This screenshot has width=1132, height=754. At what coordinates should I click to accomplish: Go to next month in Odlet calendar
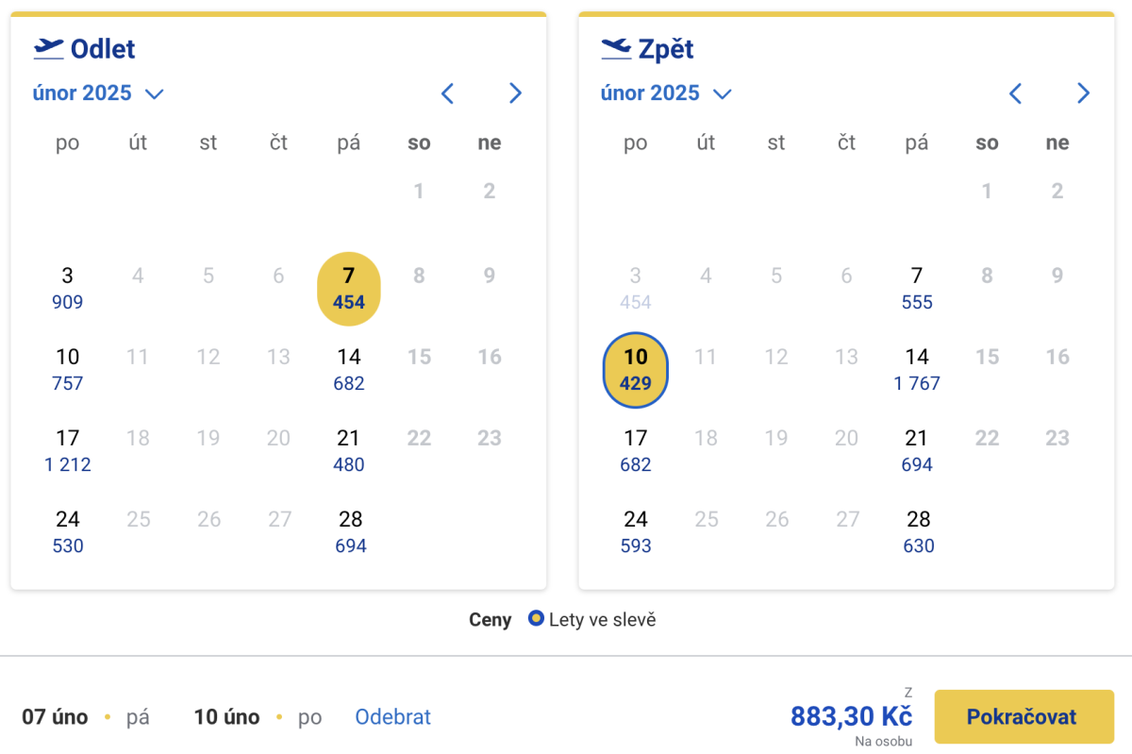515,93
